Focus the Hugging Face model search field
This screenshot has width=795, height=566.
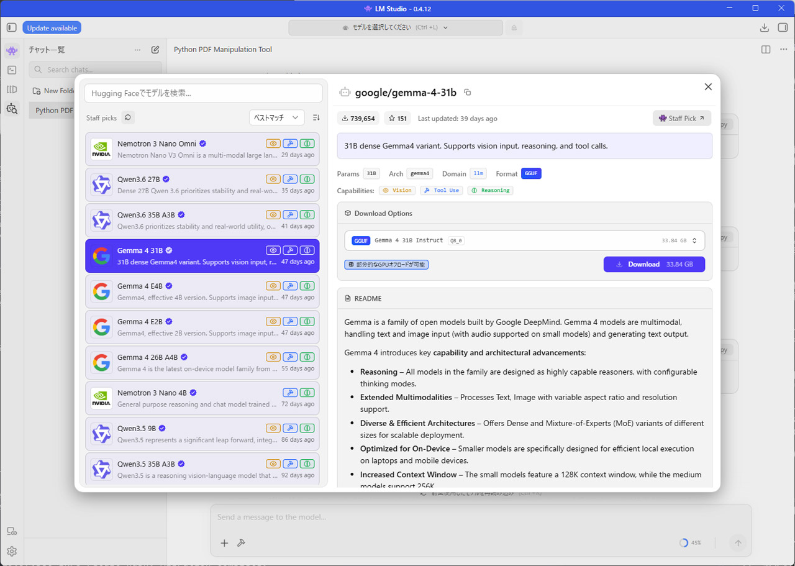click(x=204, y=93)
